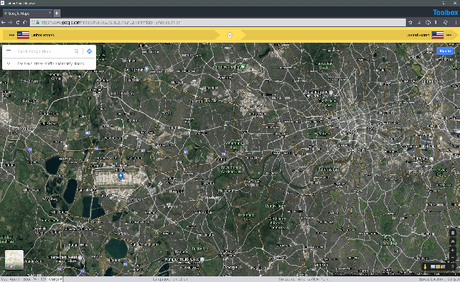Focus the Search Google Maps field
The width and height of the screenshot is (460, 282).
[x=44, y=51]
